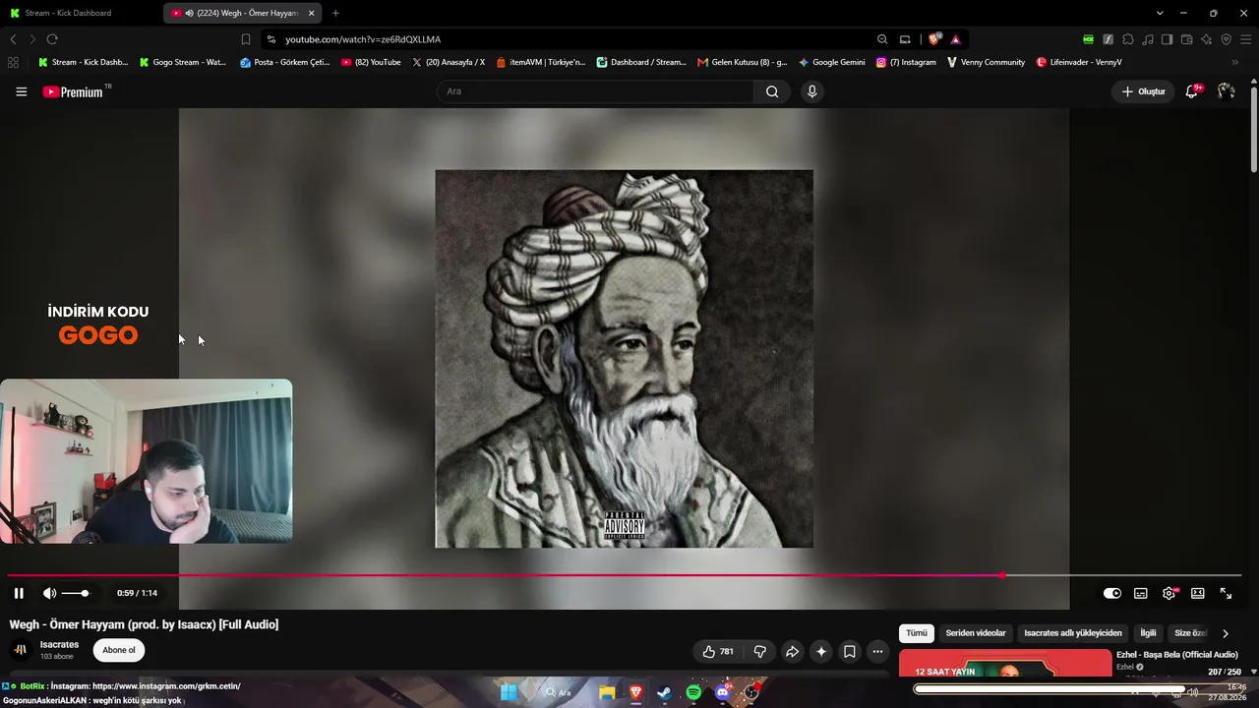
Task: Click the page vertical scrollbar
Action: tap(1253, 131)
